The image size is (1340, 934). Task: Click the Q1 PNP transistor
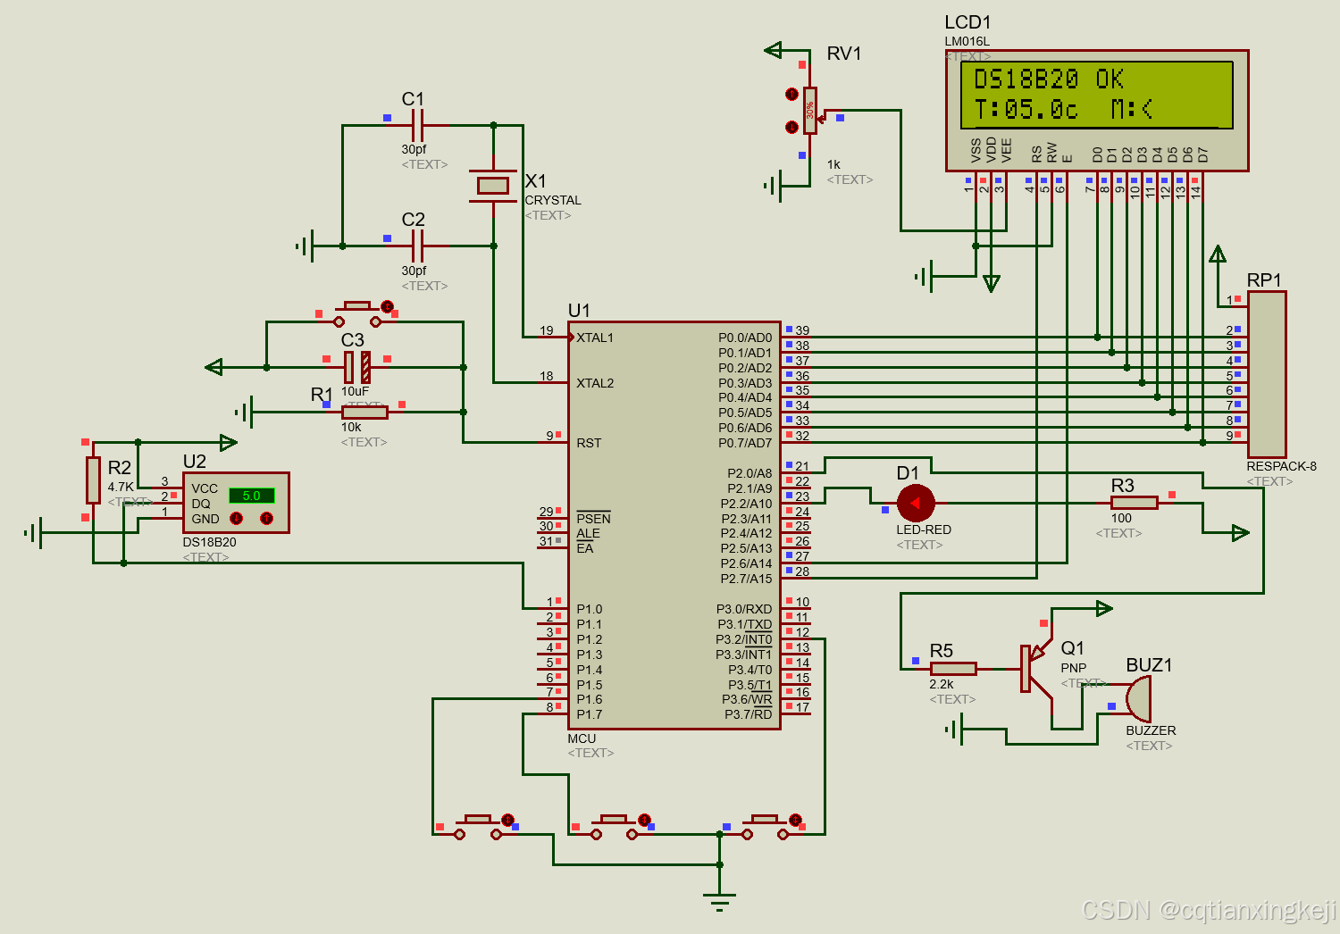pos(1038,668)
